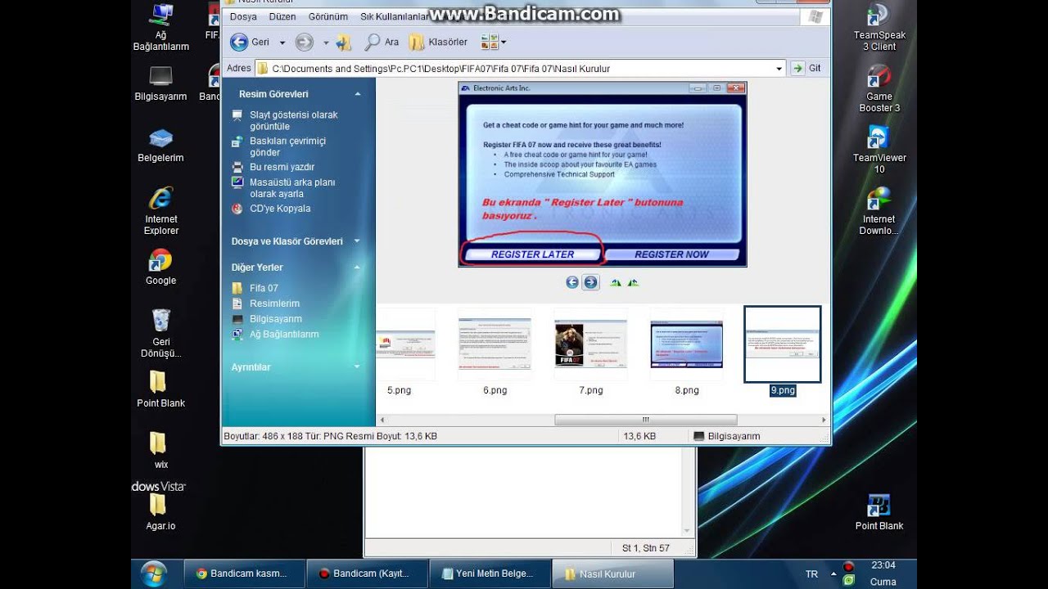Click Baskıları çevrimiçi gönder link
The height and width of the screenshot is (589, 1048).
point(287,146)
